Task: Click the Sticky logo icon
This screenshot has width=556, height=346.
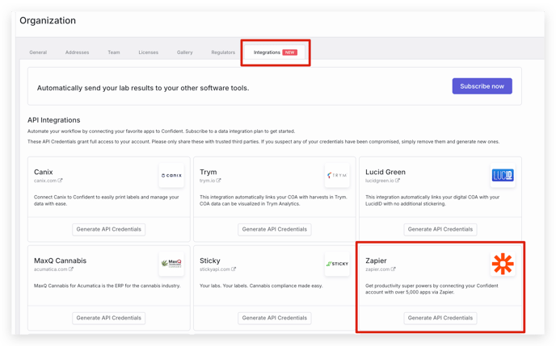Action: click(337, 264)
